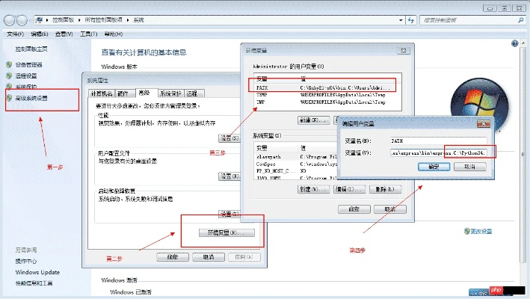Switch to the 计算机名 tab
This screenshot has width=530, height=299.
(x=101, y=93)
